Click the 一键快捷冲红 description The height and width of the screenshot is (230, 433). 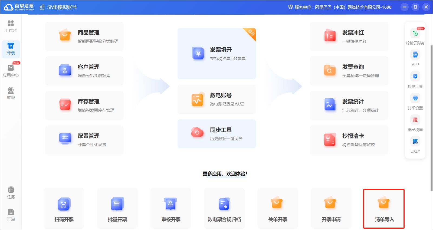pos(355,41)
